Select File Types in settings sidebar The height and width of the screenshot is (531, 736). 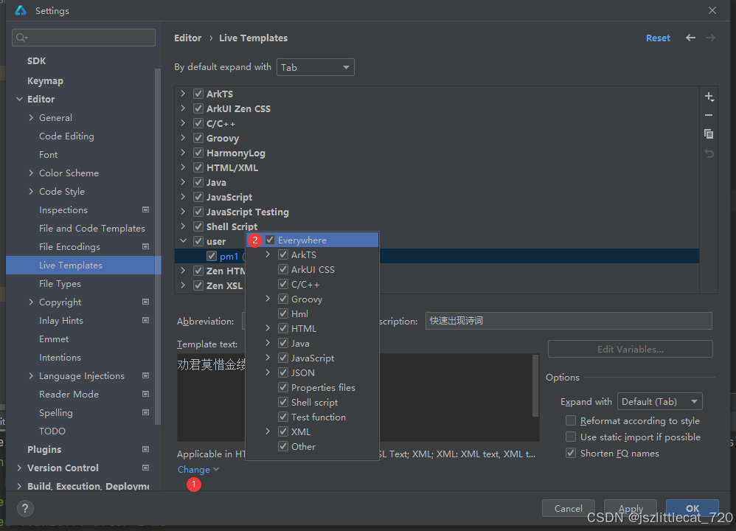pyautogui.click(x=60, y=284)
